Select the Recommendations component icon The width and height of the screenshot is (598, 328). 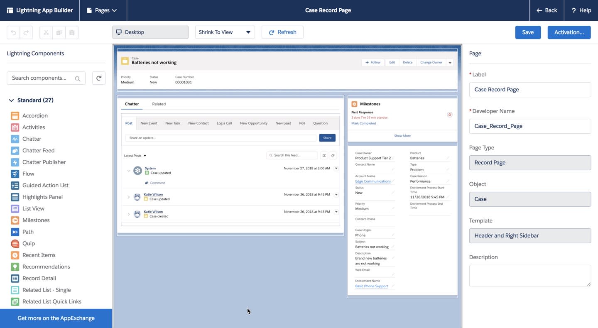click(15, 267)
